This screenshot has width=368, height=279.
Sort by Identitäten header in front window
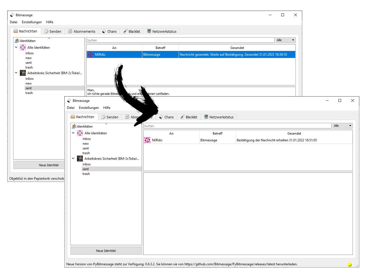[106, 126]
